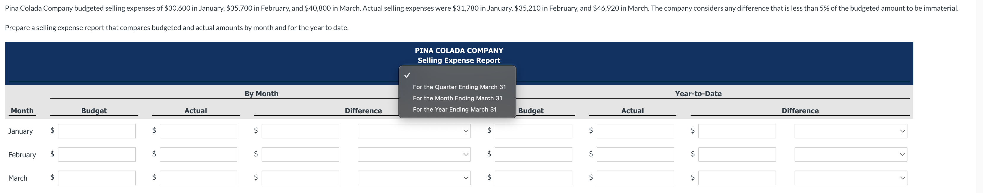Expand February year-to-date difference type dropdown
Image resolution: width=983 pixels, height=193 pixels.
pos(851,155)
